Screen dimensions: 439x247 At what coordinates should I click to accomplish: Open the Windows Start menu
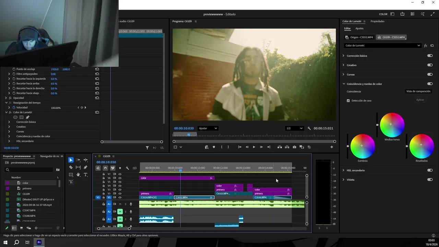tap(5, 242)
